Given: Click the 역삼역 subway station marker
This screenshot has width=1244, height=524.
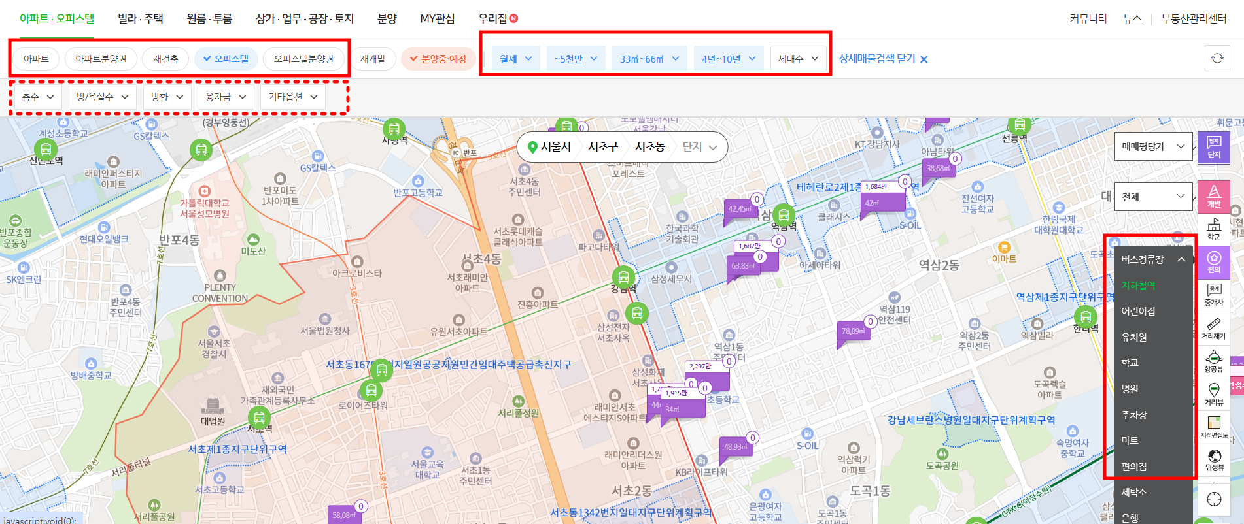Looking at the screenshot, I should click(784, 214).
